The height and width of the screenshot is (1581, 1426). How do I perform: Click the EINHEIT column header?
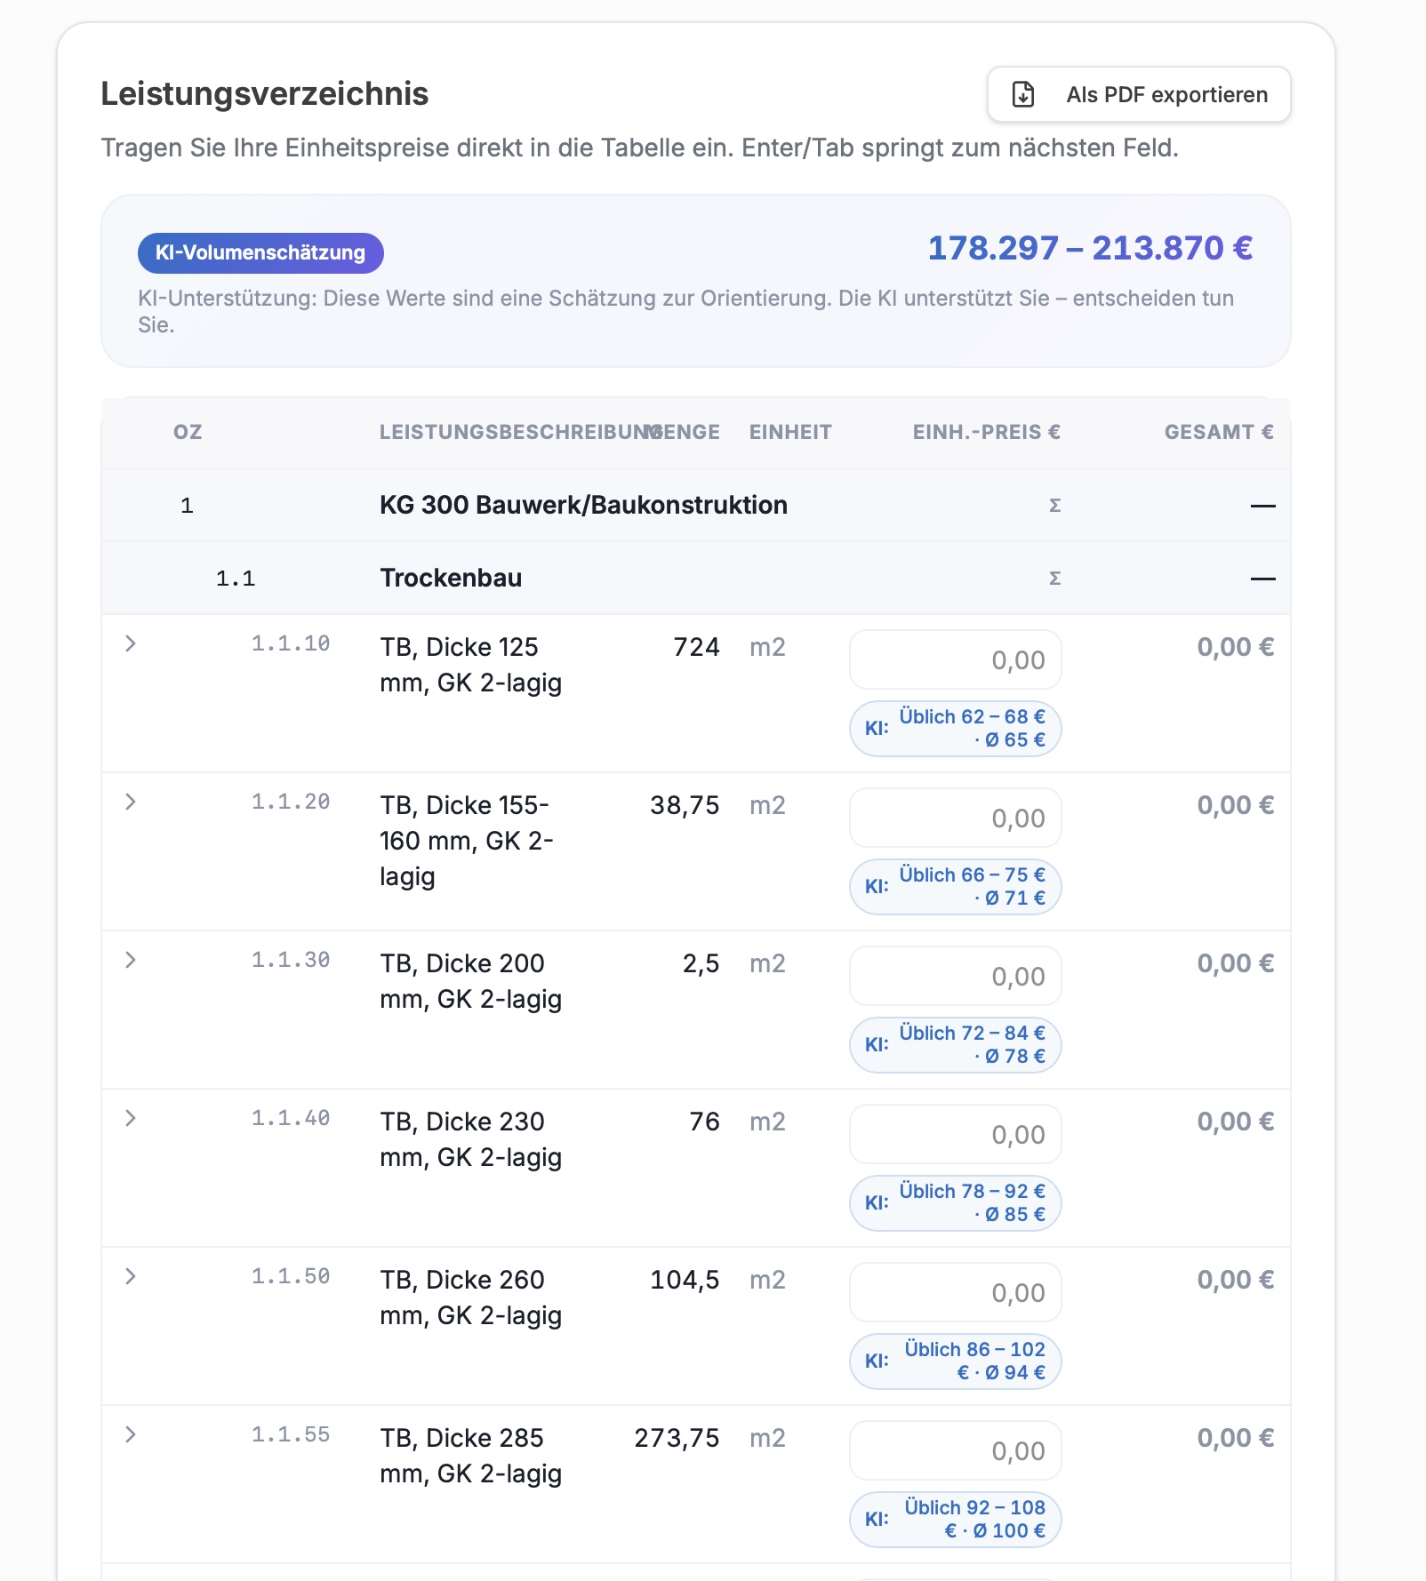(790, 432)
